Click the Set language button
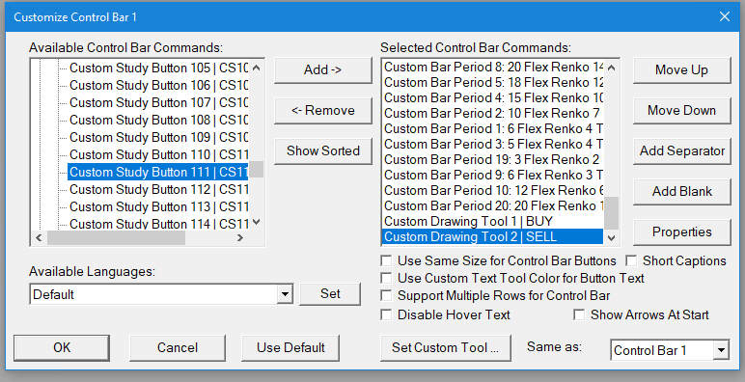The image size is (745, 382). [330, 294]
